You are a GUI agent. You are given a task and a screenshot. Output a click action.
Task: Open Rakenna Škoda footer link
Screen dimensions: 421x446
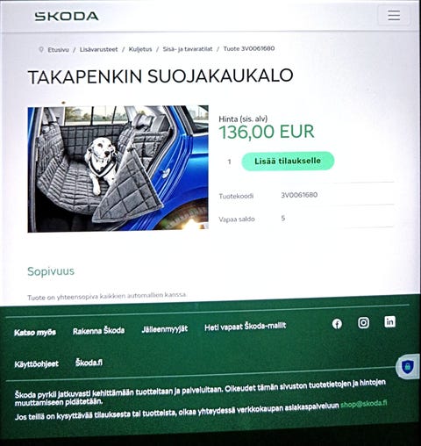pos(99,331)
